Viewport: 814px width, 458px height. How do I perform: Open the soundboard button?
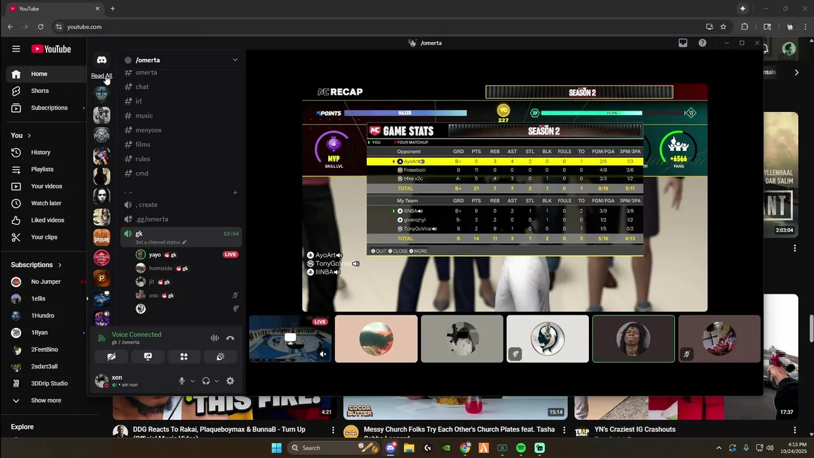click(220, 357)
